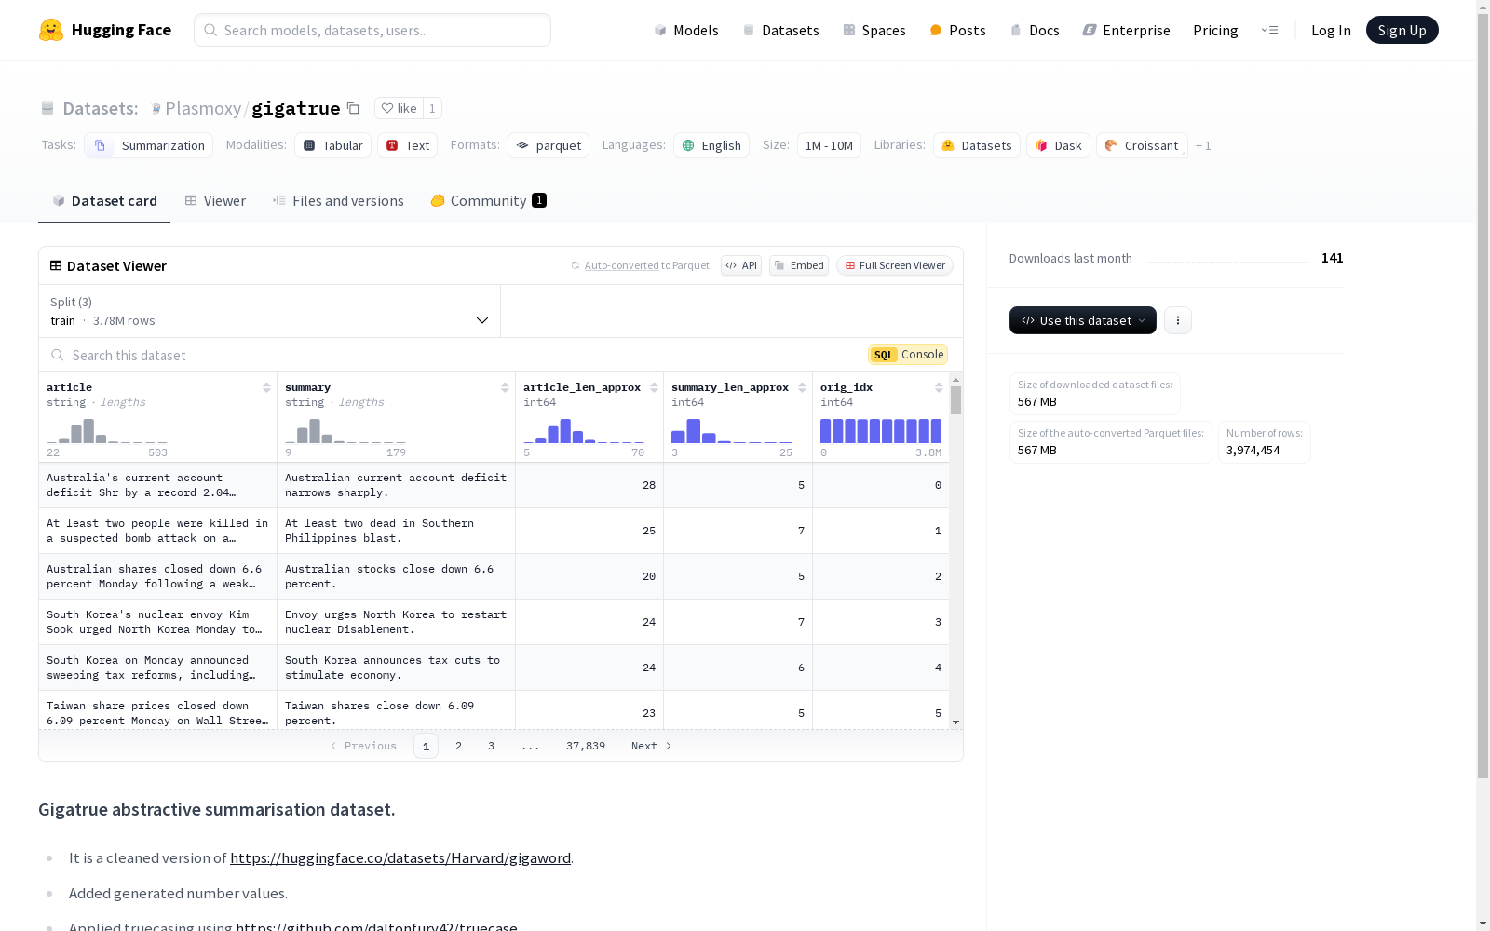This screenshot has height=931, width=1490.
Task: Select the Croissant library tag
Action: tap(1142, 145)
